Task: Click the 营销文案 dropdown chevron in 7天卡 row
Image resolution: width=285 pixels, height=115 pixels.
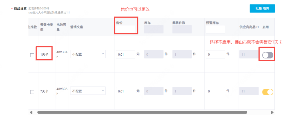Action: [x=103, y=91]
